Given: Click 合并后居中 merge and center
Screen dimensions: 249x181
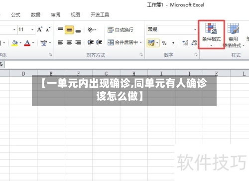Looking at the screenshot, I should (123, 42).
